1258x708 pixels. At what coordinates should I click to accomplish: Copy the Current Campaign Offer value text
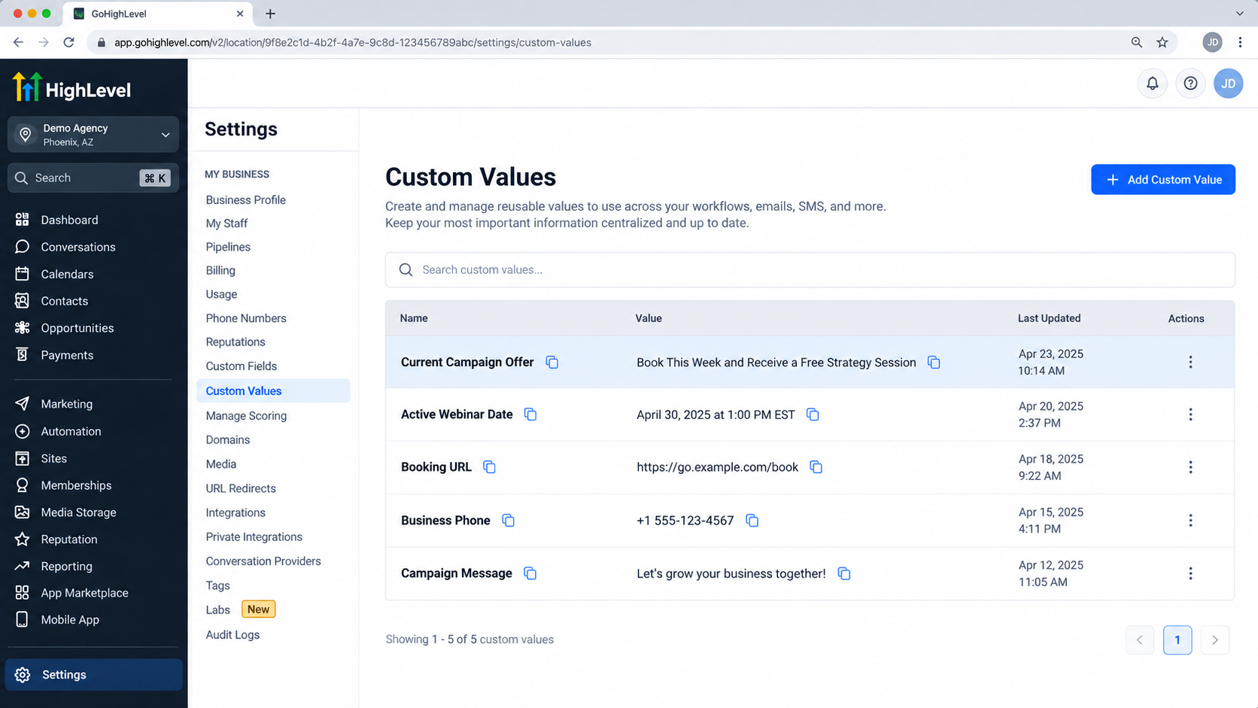tap(934, 363)
